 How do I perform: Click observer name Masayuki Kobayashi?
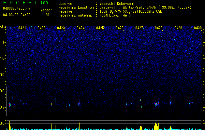[x=117, y=4]
